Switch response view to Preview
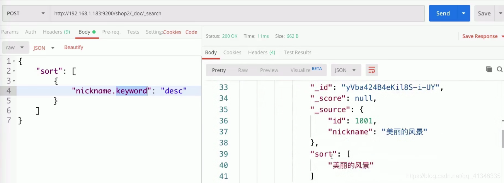The width and height of the screenshot is (504, 183). (x=269, y=70)
